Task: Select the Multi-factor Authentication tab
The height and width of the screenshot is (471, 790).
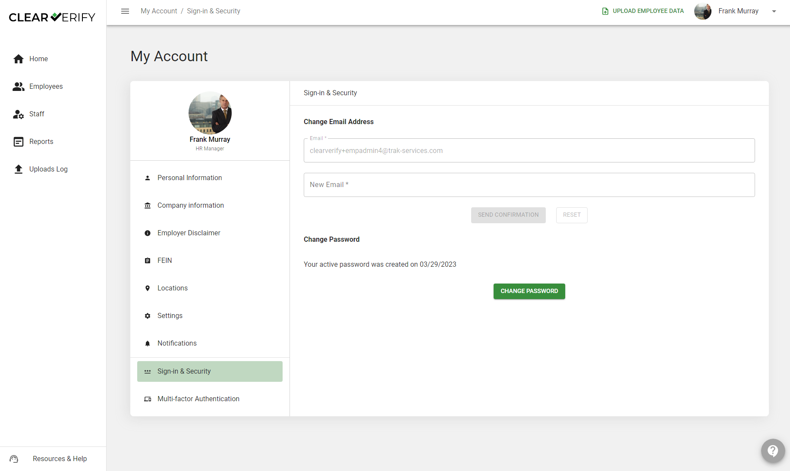Action: (x=210, y=399)
